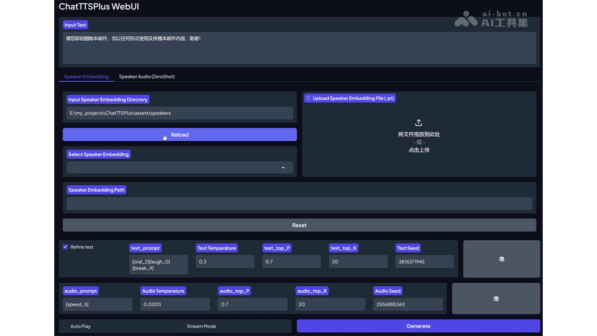Click the Input Text area
Viewport: 597px width, 336px height.
[x=299, y=48]
